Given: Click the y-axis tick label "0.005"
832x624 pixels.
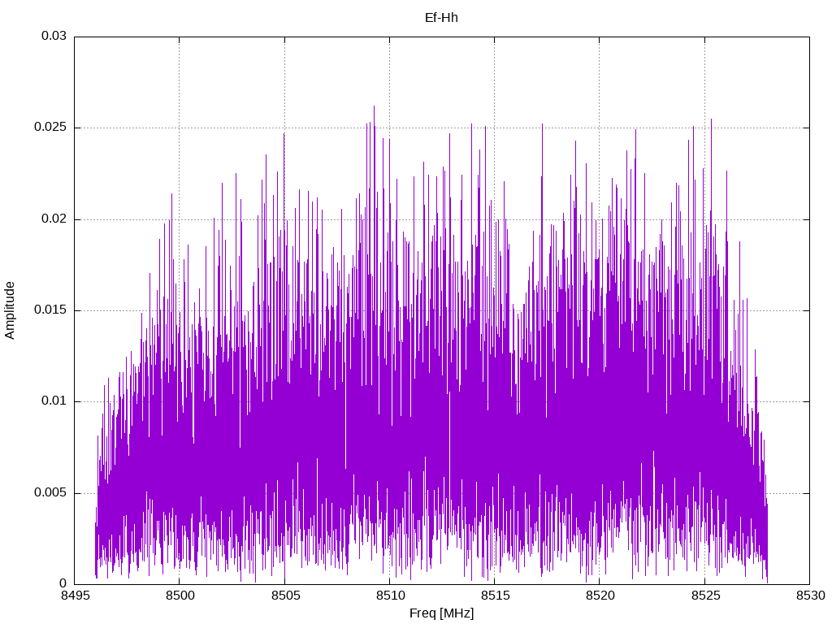Looking at the screenshot, I should click(x=50, y=492).
